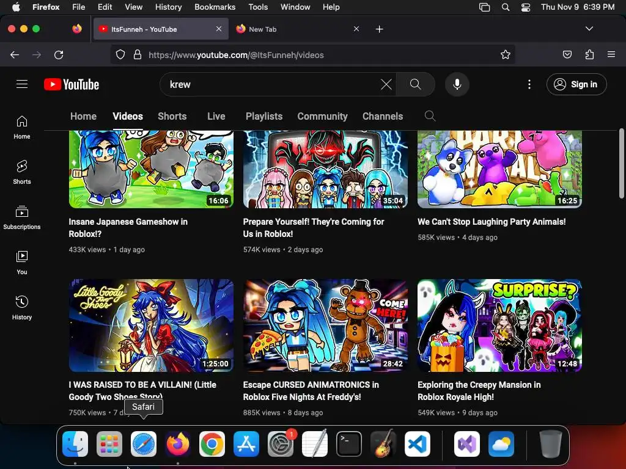This screenshot has width=626, height=469.
Task: Save page to Pocket
Action: click(x=567, y=54)
